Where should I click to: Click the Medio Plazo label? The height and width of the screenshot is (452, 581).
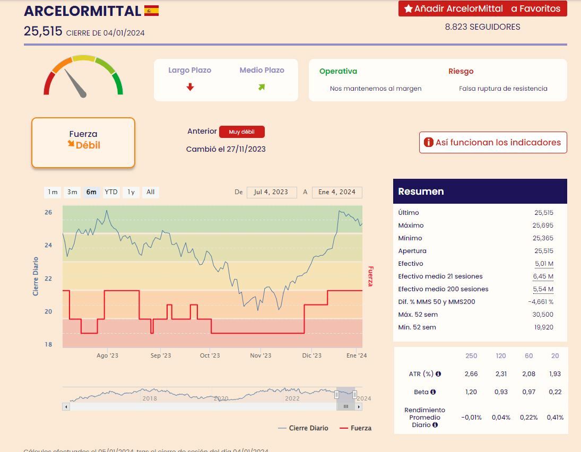coord(262,70)
